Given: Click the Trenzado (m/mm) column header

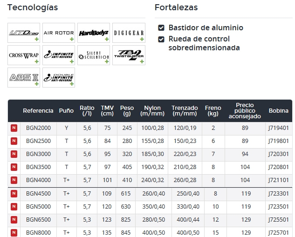Looking at the screenshot, I should pyautogui.click(x=185, y=111).
